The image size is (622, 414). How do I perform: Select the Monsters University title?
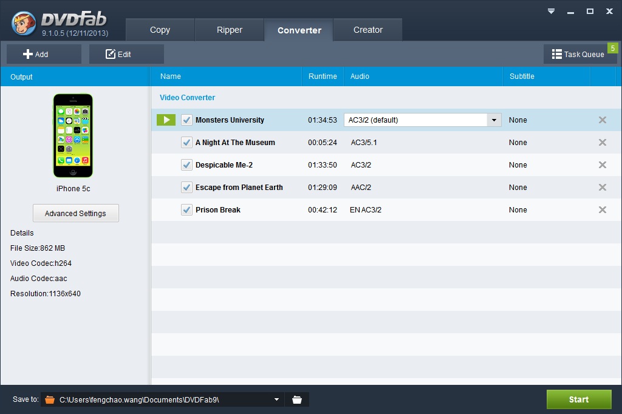tap(230, 120)
